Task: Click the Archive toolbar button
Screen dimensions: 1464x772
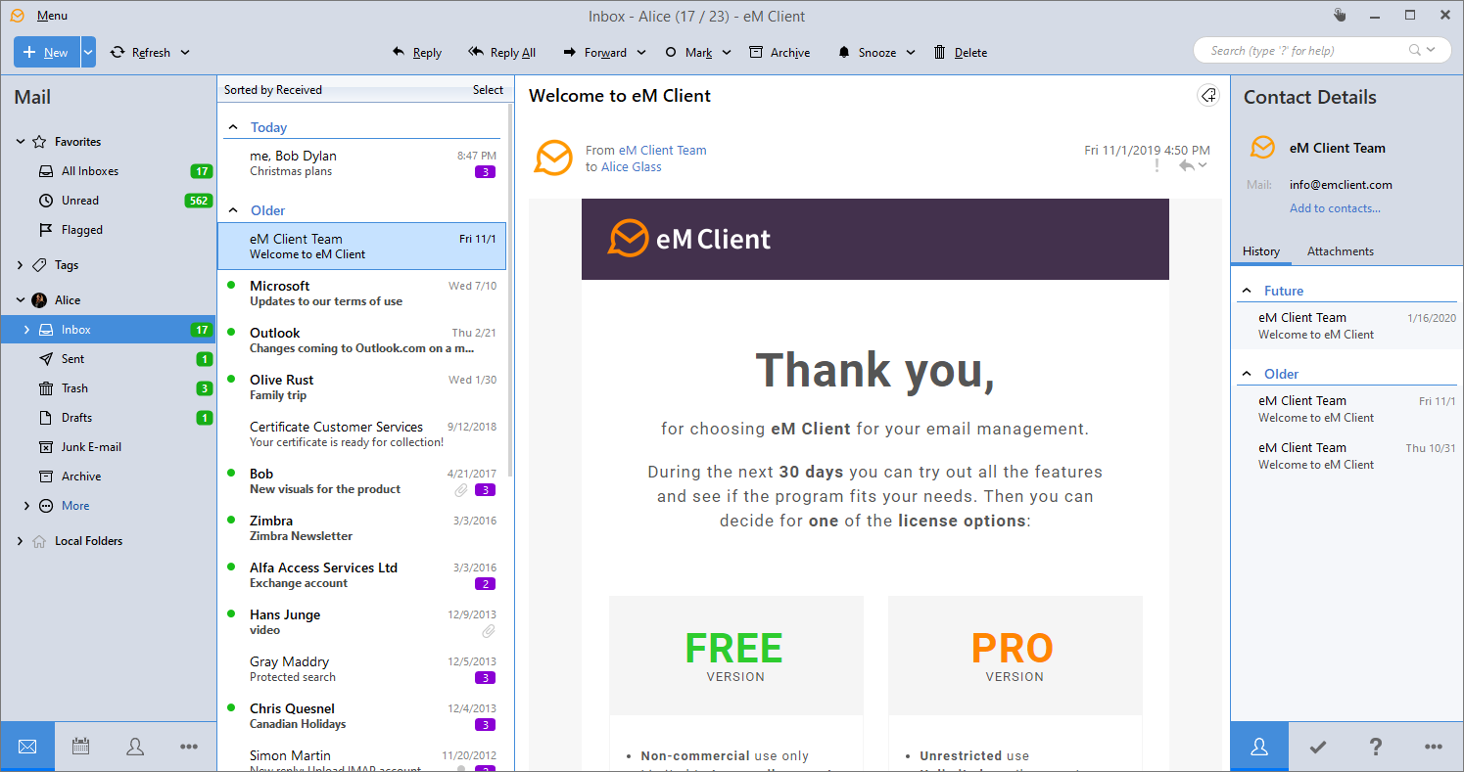Action: coord(779,53)
